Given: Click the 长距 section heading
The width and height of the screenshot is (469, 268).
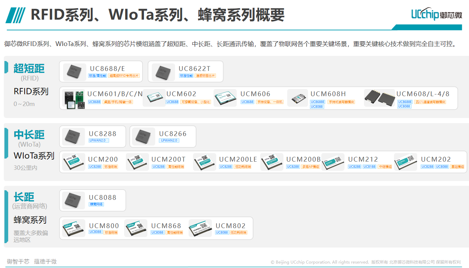Looking at the screenshot, I should point(24,197).
